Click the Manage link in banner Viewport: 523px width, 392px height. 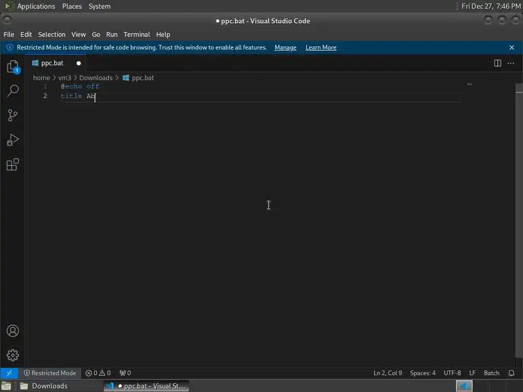tap(286, 47)
